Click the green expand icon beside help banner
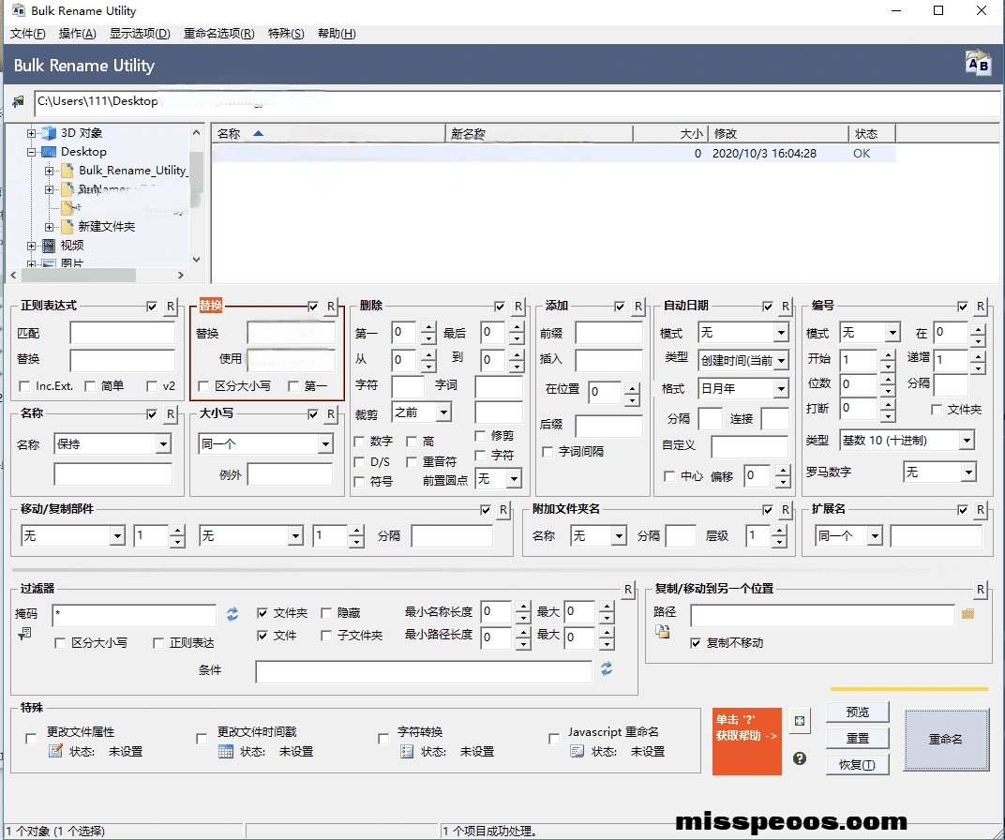Screen dimensions: 1005x840 pyautogui.click(x=799, y=721)
